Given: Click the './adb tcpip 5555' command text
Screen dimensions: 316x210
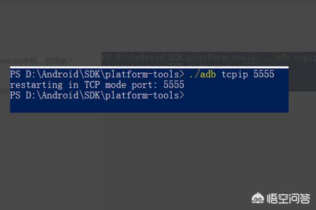Looking at the screenshot, I should pyautogui.click(x=232, y=74).
